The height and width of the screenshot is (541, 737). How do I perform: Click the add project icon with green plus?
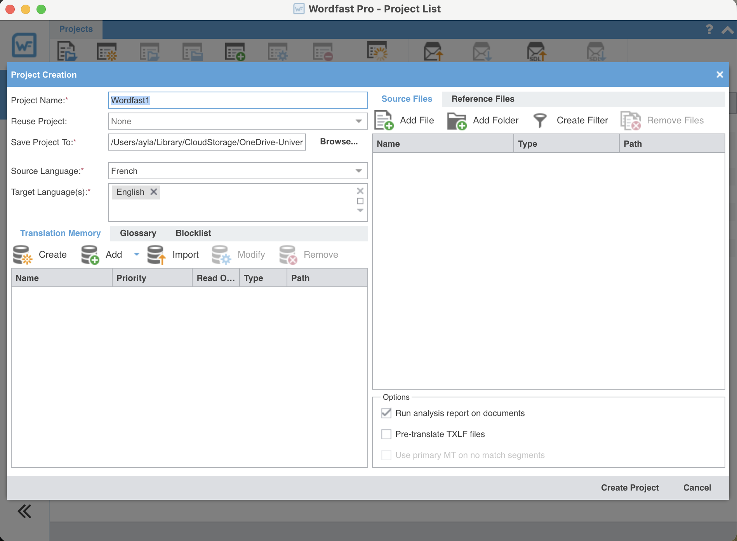pyautogui.click(x=235, y=52)
